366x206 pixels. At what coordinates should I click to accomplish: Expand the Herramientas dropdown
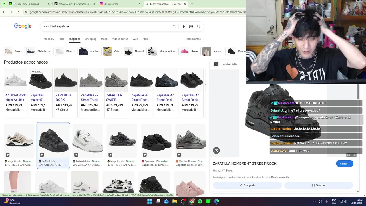[x=194, y=39]
